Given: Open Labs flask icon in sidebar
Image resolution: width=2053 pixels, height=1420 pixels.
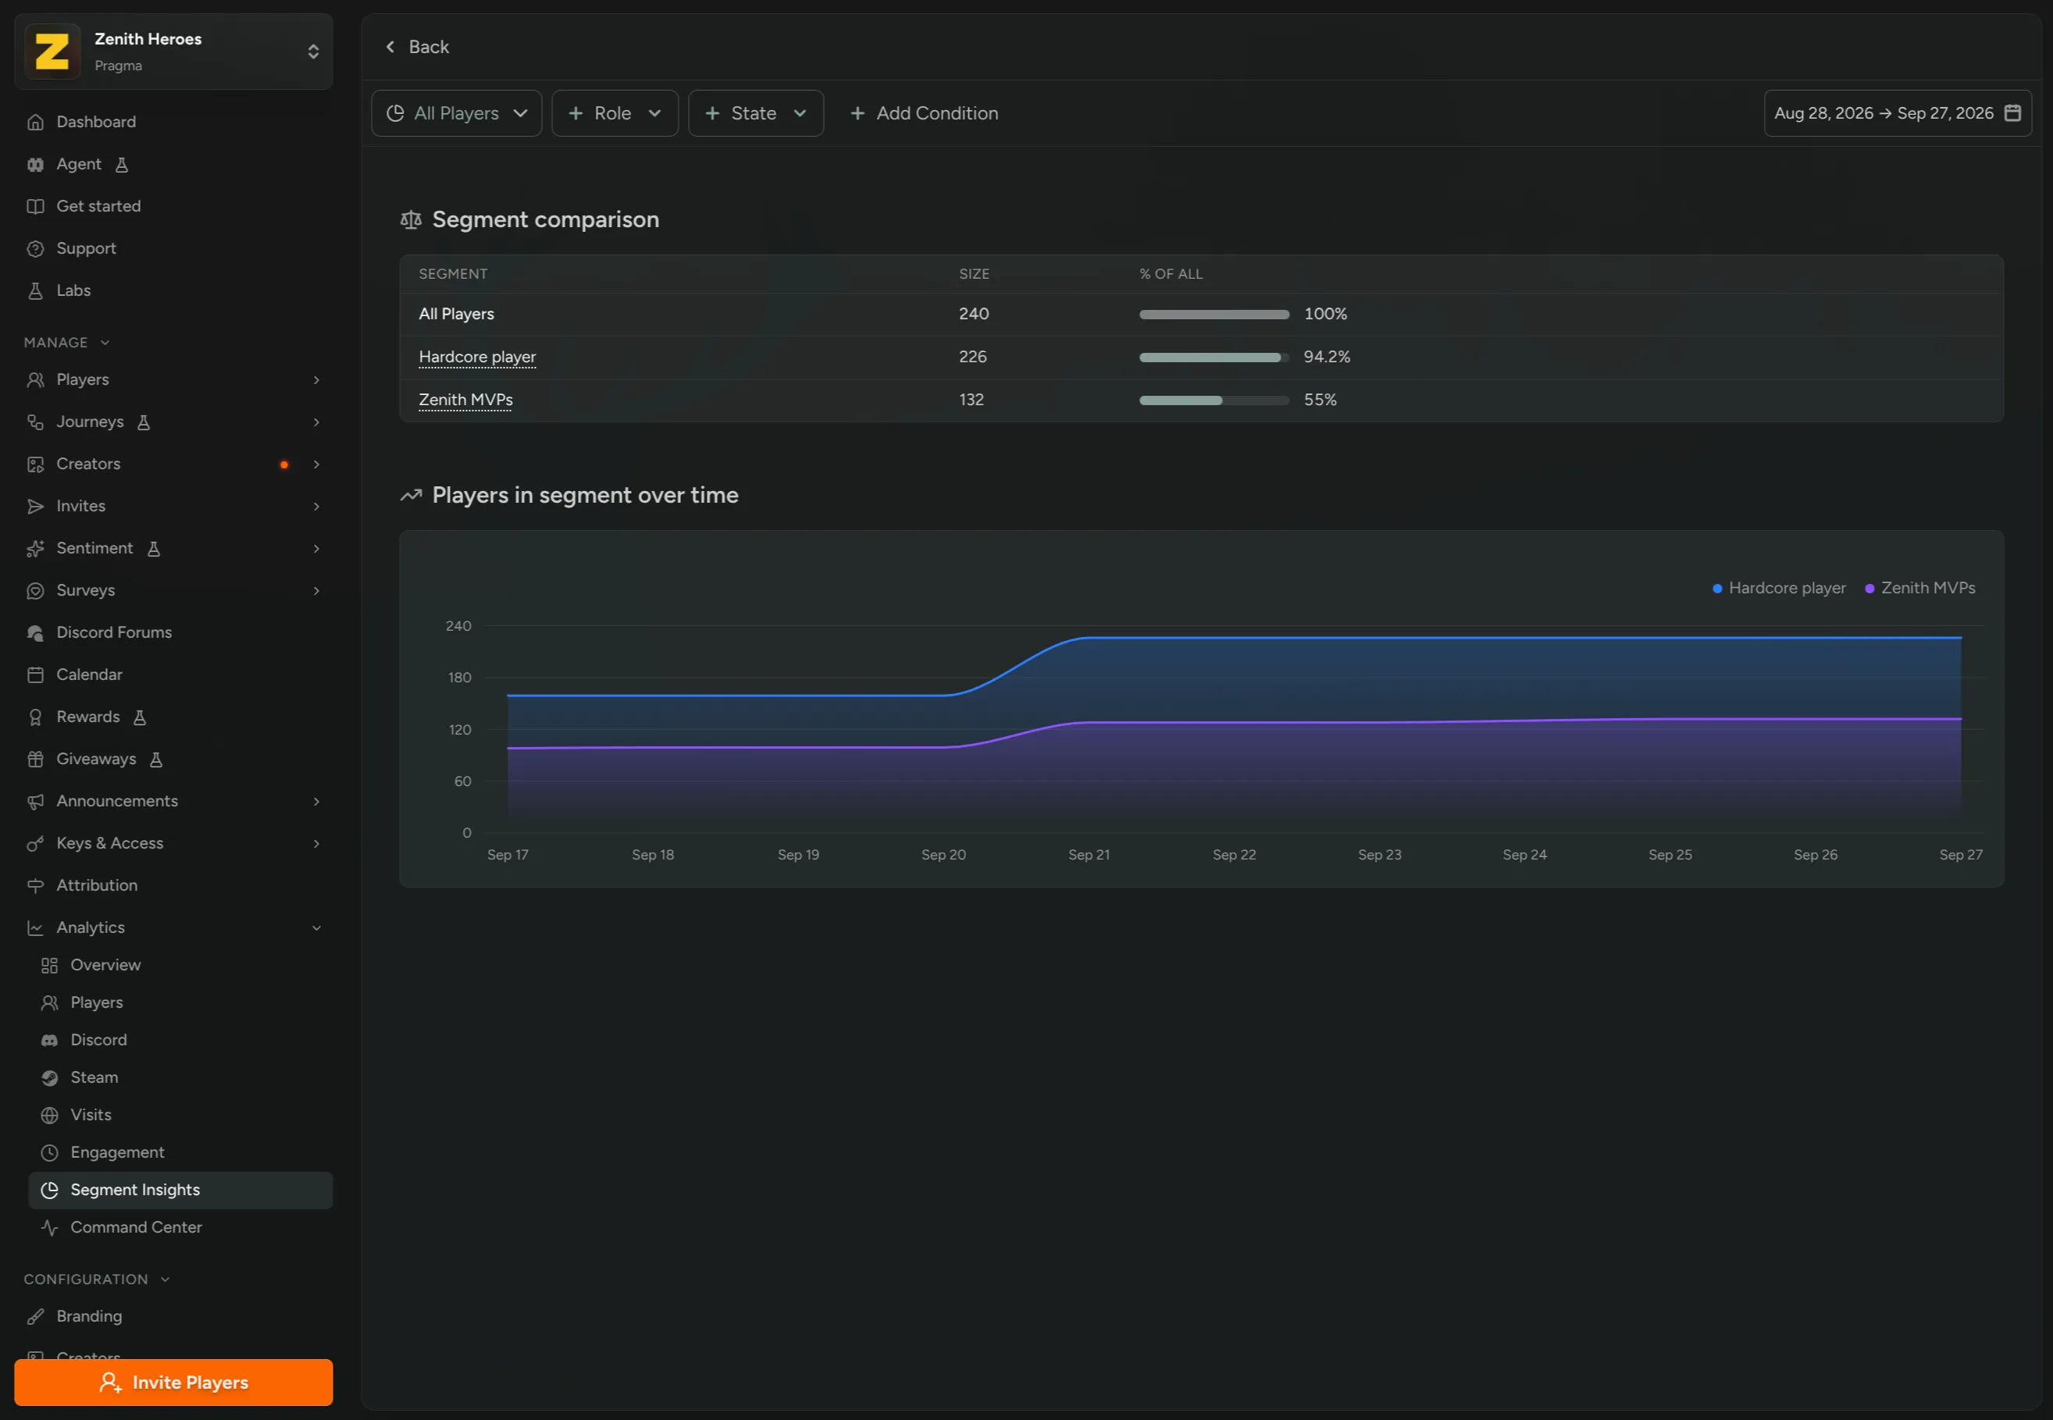Looking at the screenshot, I should [36, 291].
